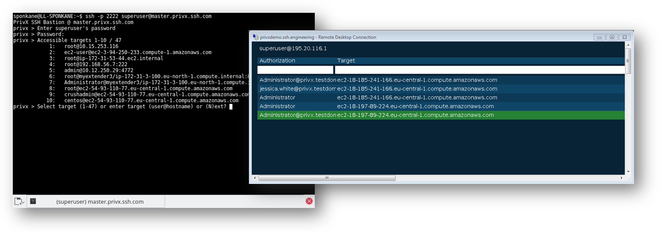Click the horizontal scrollbar thumb in RDP window
Image resolution: width=660 pixels, height=234 pixels.
click(x=327, y=178)
